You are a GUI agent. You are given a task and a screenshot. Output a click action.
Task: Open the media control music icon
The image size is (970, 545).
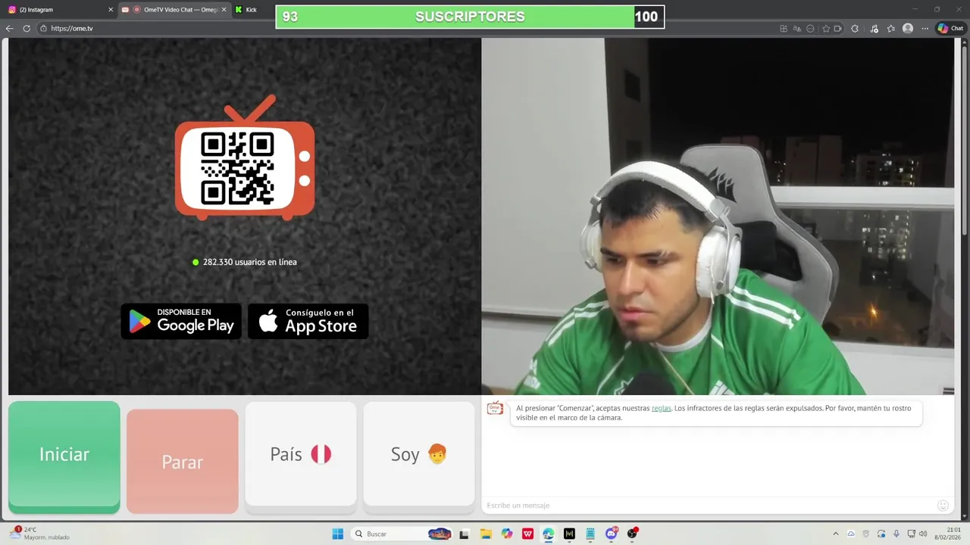[x=874, y=29]
